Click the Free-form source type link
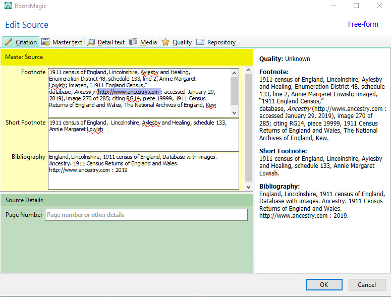This screenshot has width=391, height=297. [x=363, y=24]
